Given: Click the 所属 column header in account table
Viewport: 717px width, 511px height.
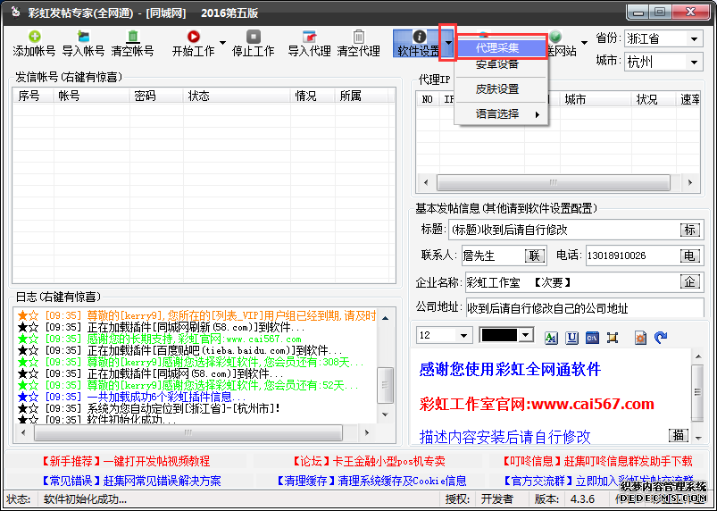Looking at the screenshot, I should click(362, 96).
